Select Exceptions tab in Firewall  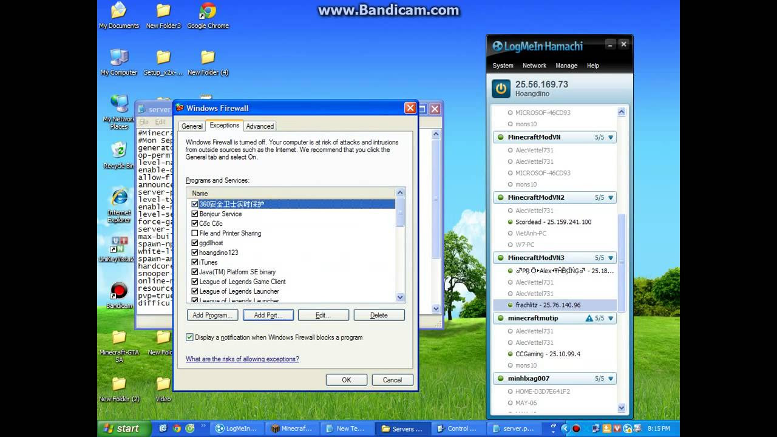click(x=225, y=125)
